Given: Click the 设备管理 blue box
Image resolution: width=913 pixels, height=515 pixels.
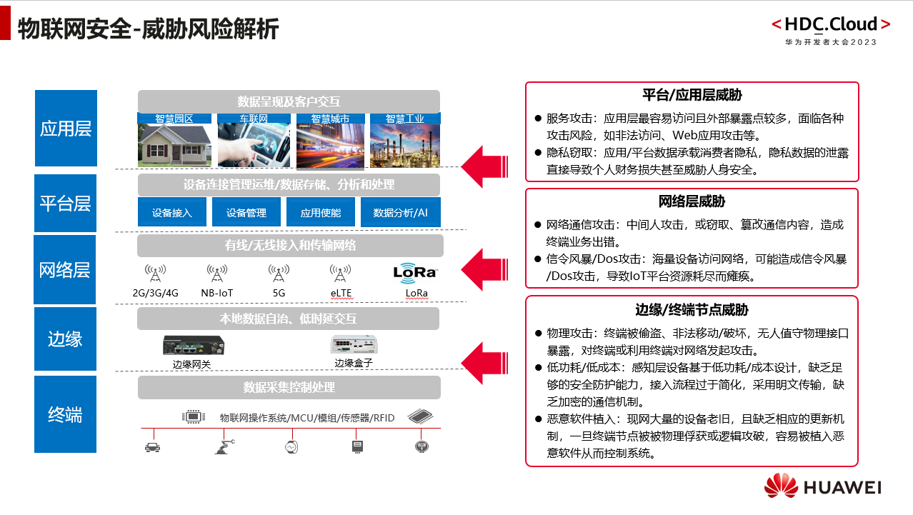Looking at the screenshot, I should [x=246, y=212].
